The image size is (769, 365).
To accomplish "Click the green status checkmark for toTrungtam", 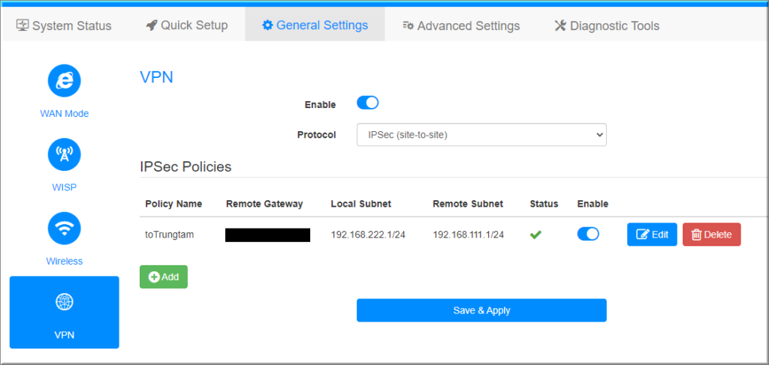I will 535,235.
